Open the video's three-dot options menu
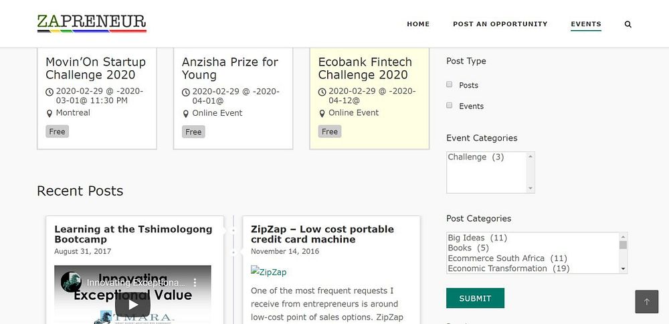 coord(196,283)
